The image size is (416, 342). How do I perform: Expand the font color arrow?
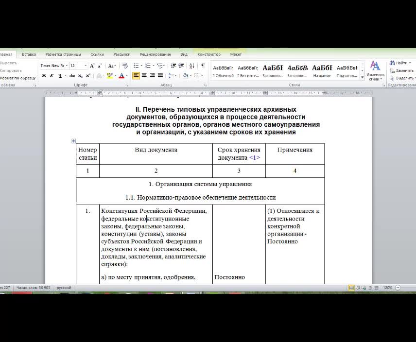[x=127, y=76]
